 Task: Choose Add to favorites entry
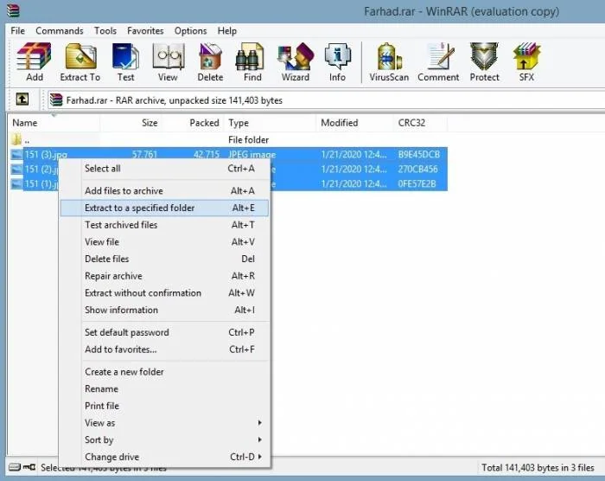pos(165,350)
